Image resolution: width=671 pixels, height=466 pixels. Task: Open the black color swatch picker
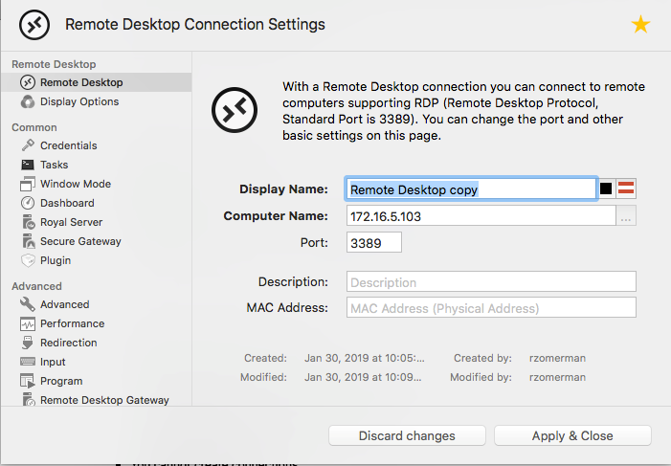[606, 189]
